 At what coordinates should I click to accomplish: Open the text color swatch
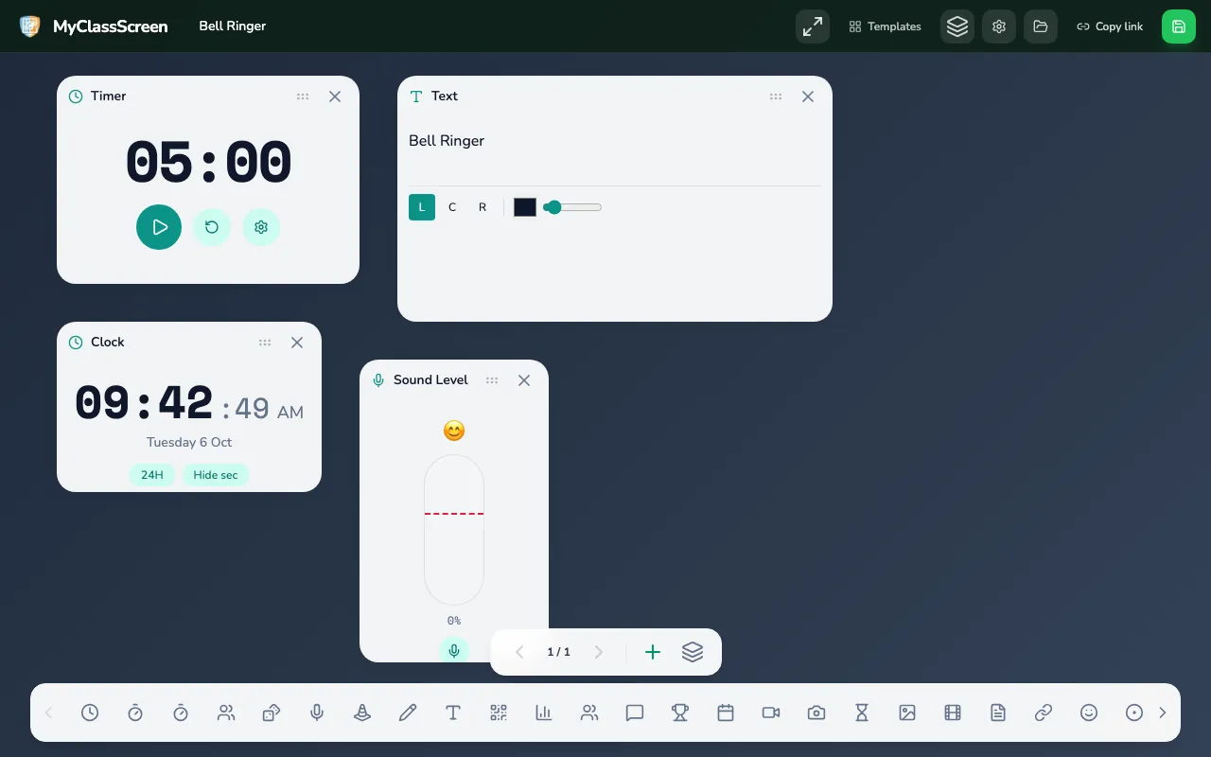tap(525, 207)
